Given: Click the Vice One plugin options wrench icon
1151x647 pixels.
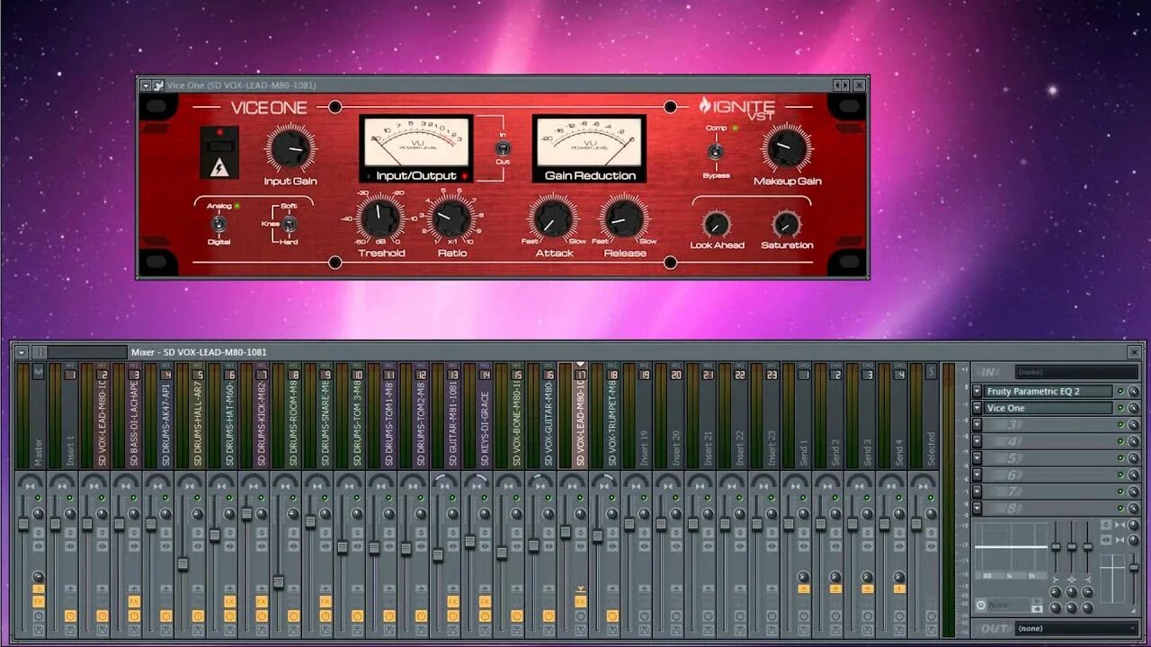Looking at the screenshot, I should pos(158,85).
